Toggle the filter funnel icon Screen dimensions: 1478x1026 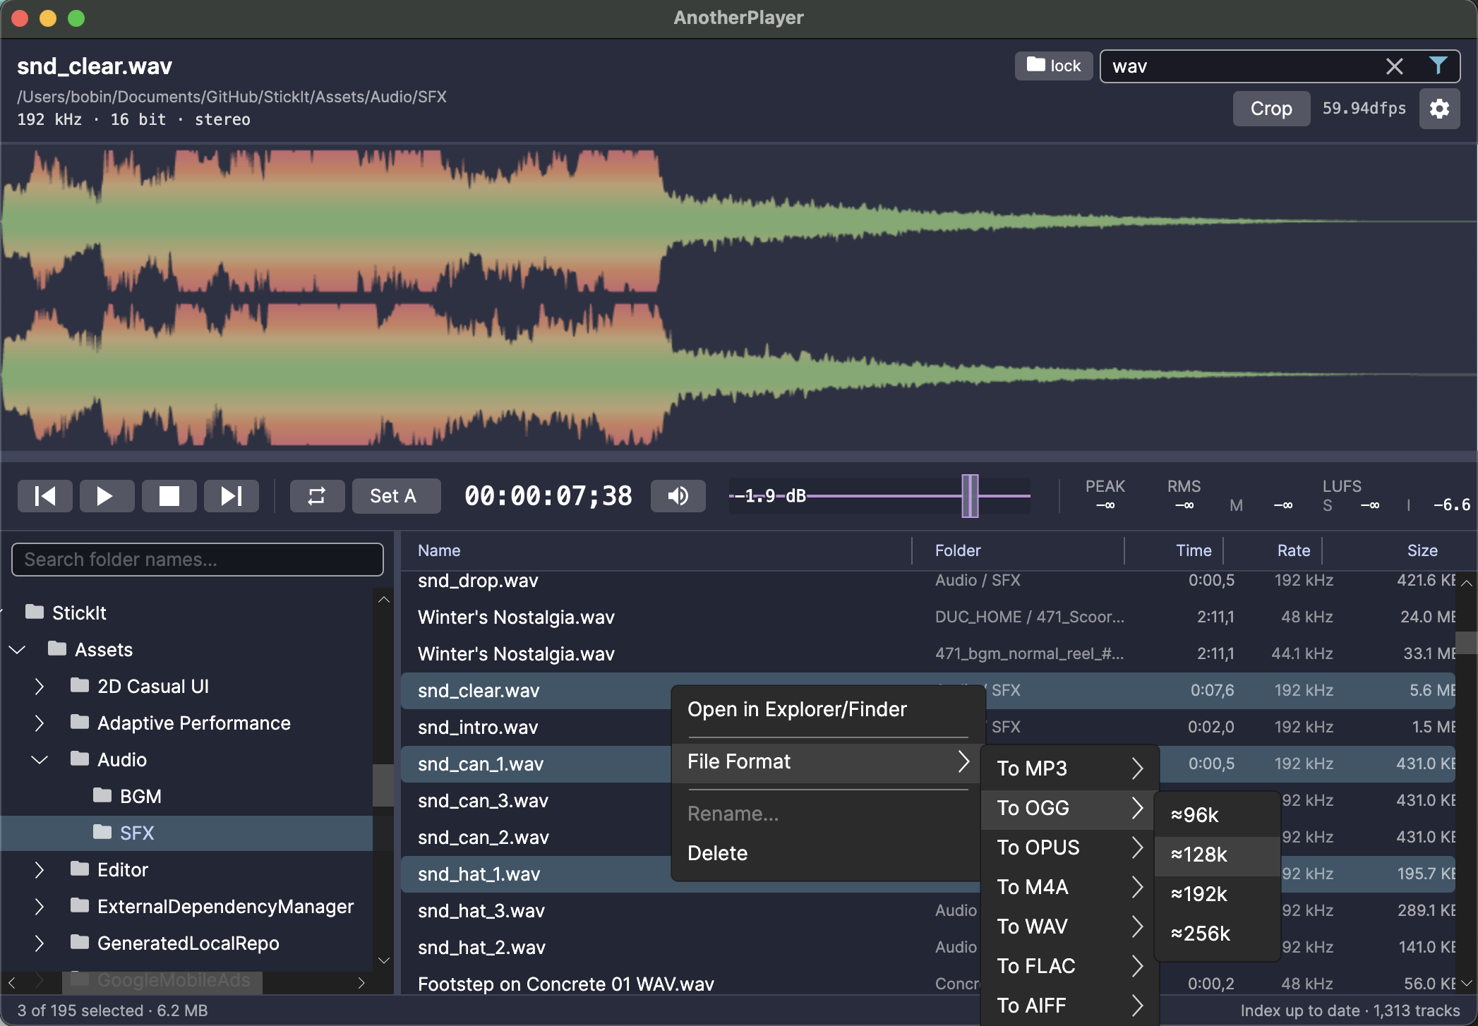[1438, 66]
